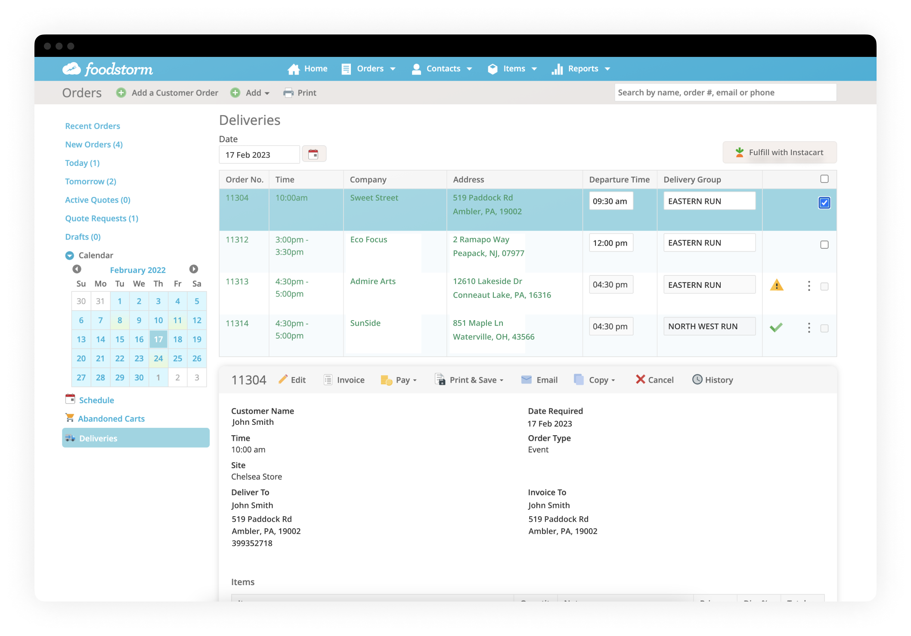Check the Eco Focus order checkbox
Viewport: 911px width, 636px height.
[824, 244]
